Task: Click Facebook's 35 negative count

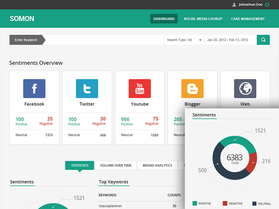Action: coord(50,119)
